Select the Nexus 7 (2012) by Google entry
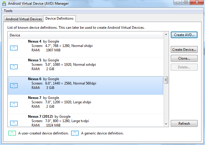Screen dimensions: 205x145 pyautogui.click(x=86, y=120)
